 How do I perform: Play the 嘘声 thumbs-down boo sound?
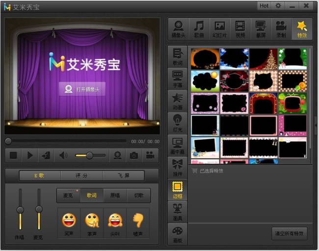point(138,223)
